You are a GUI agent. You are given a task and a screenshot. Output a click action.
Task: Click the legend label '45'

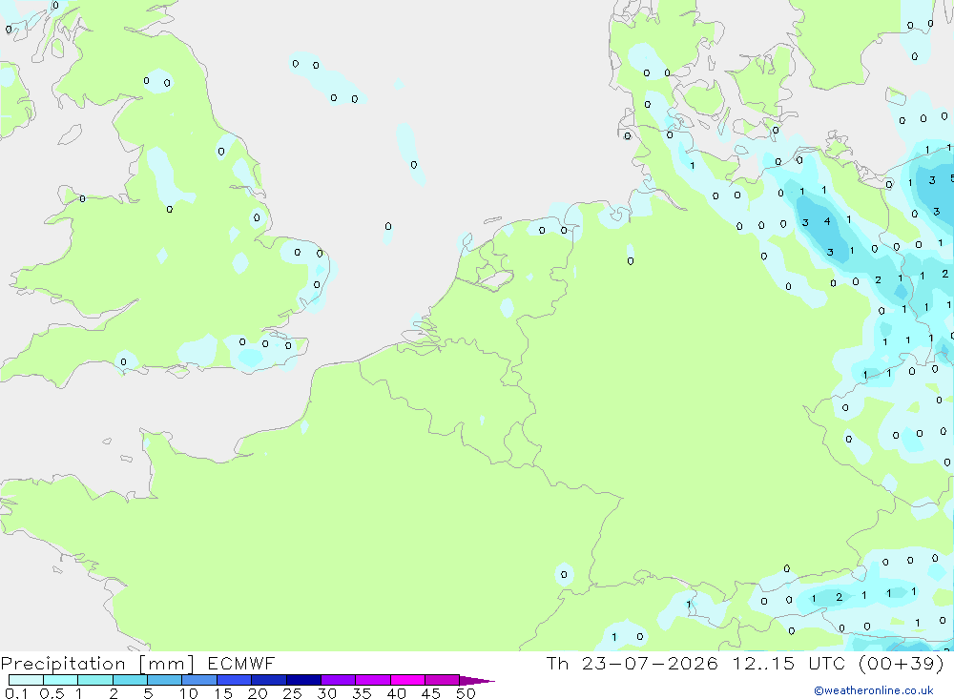point(431,693)
